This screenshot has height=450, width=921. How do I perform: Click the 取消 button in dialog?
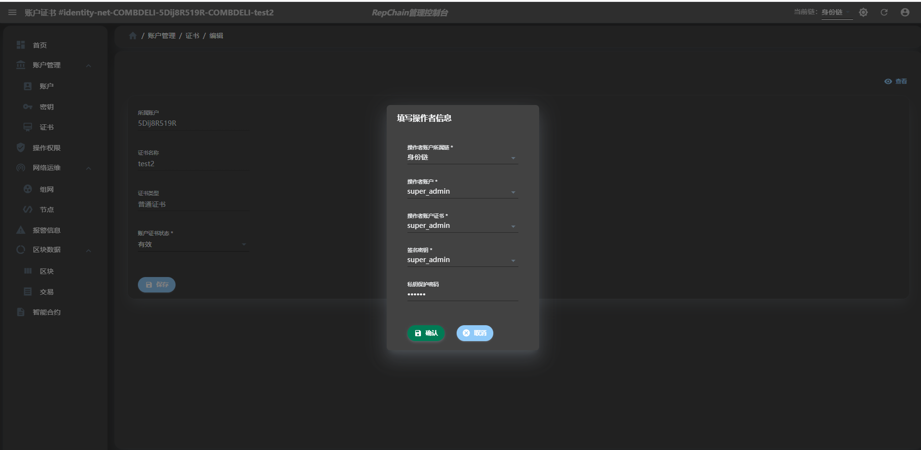475,333
